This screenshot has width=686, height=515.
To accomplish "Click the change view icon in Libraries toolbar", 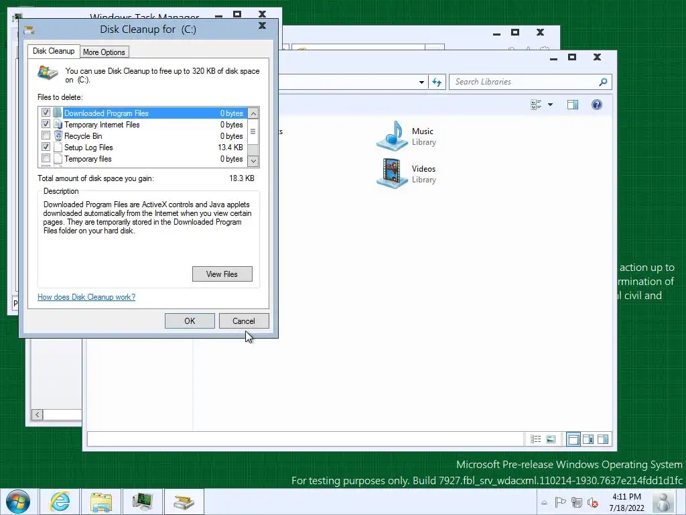I will (x=536, y=105).
